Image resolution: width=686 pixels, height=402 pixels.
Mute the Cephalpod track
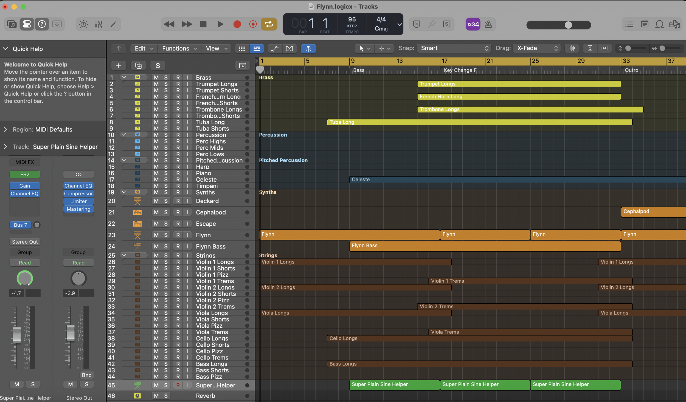pos(156,212)
